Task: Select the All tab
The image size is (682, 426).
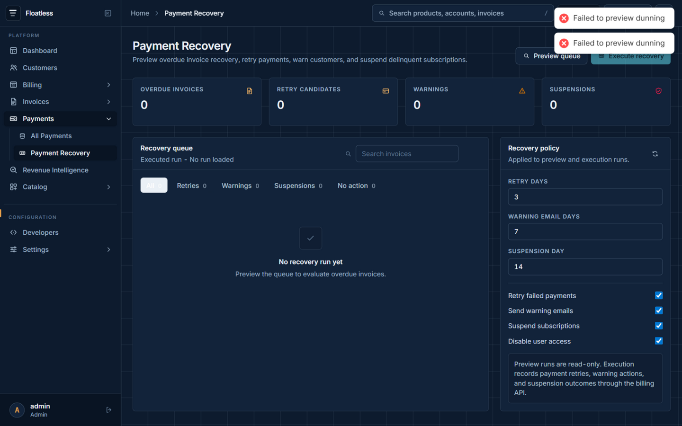Action: tap(154, 186)
